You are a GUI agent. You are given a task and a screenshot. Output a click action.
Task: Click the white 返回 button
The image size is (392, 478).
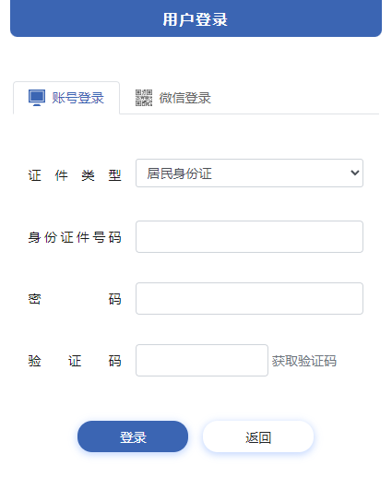coord(258,436)
